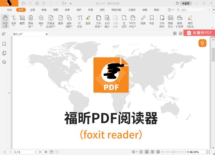Switch to View (视图) tab
The image size is (215, 155).
click(56, 10)
